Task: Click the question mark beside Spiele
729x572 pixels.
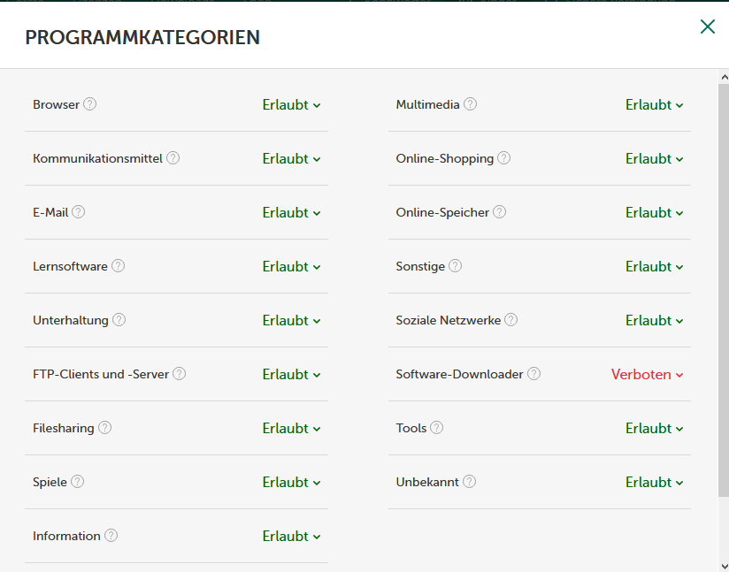Action: (x=77, y=482)
